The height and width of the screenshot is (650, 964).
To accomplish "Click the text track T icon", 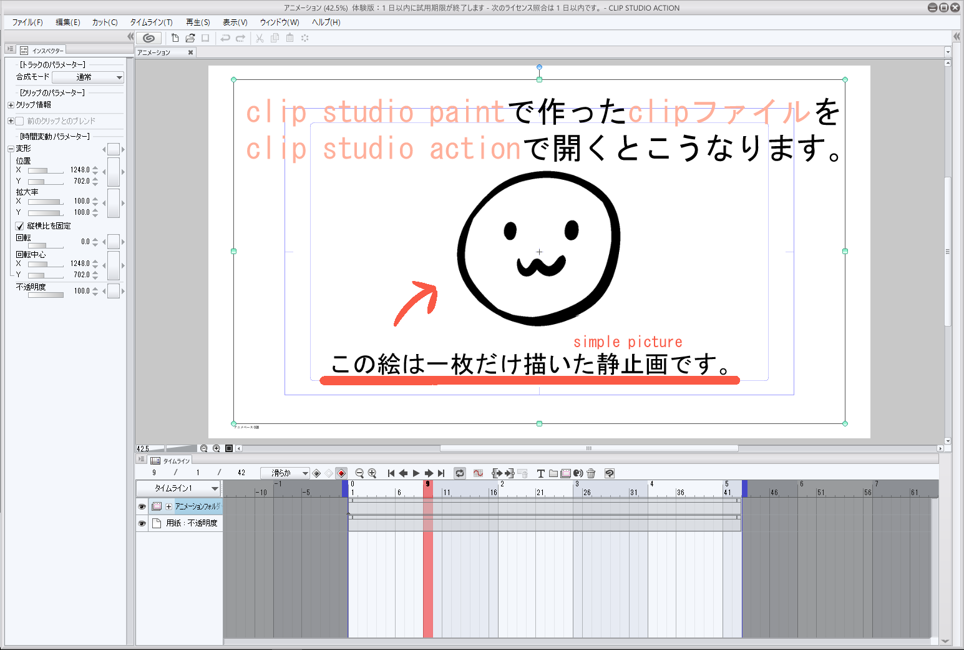I will pyautogui.click(x=540, y=473).
